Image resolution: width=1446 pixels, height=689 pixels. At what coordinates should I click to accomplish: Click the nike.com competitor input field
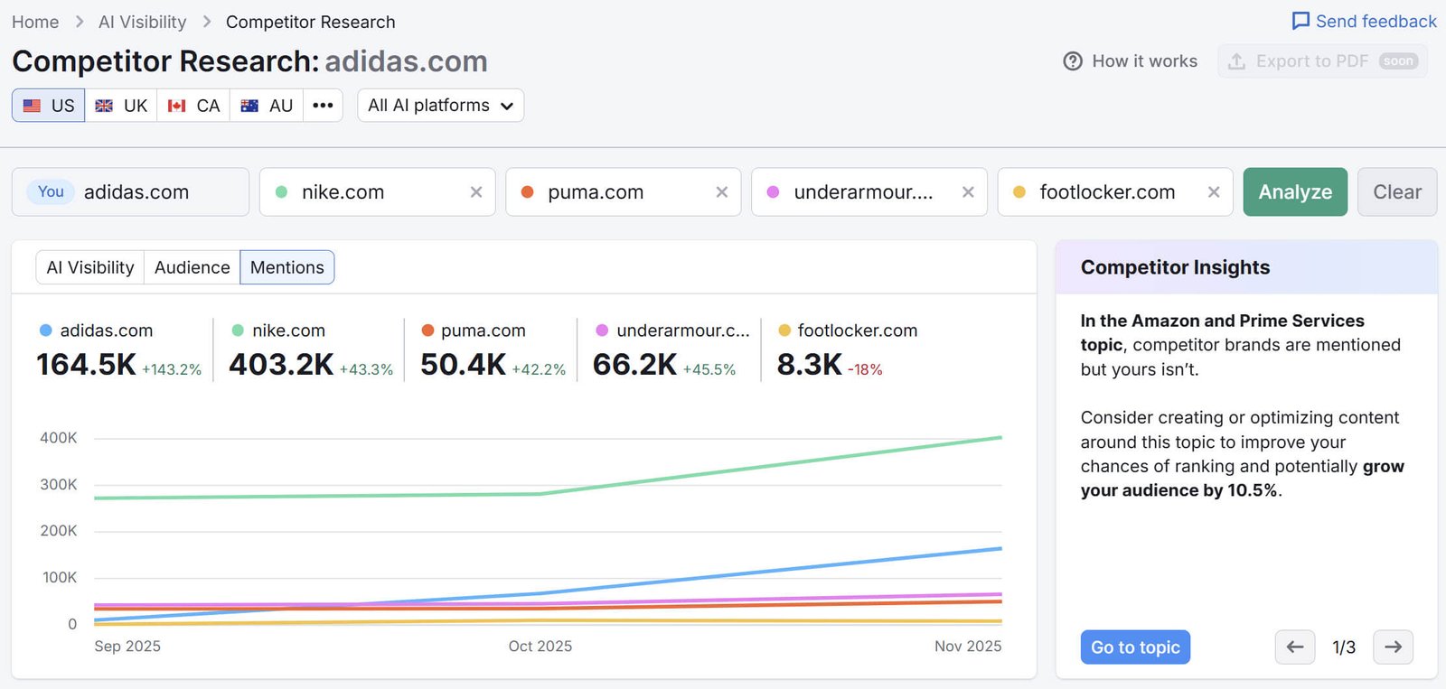pyautogui.click(x=377, y=191)
